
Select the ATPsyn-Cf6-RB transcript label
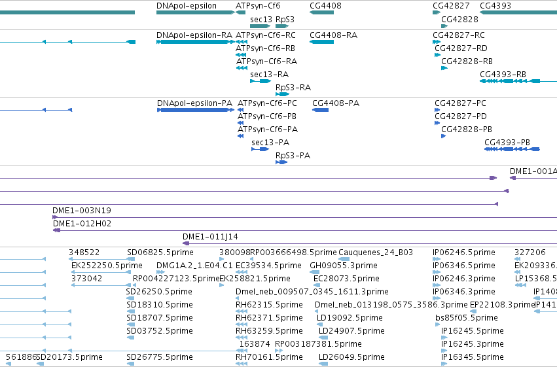(x=265, y=48)
